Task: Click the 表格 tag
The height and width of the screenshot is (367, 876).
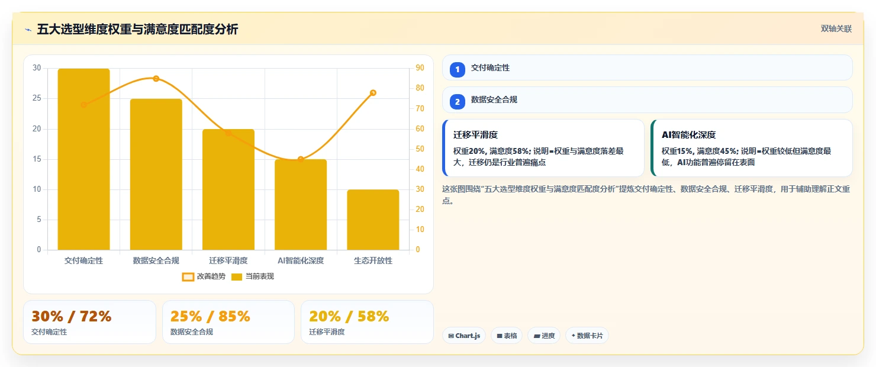Action: click(x=507, y=336)
